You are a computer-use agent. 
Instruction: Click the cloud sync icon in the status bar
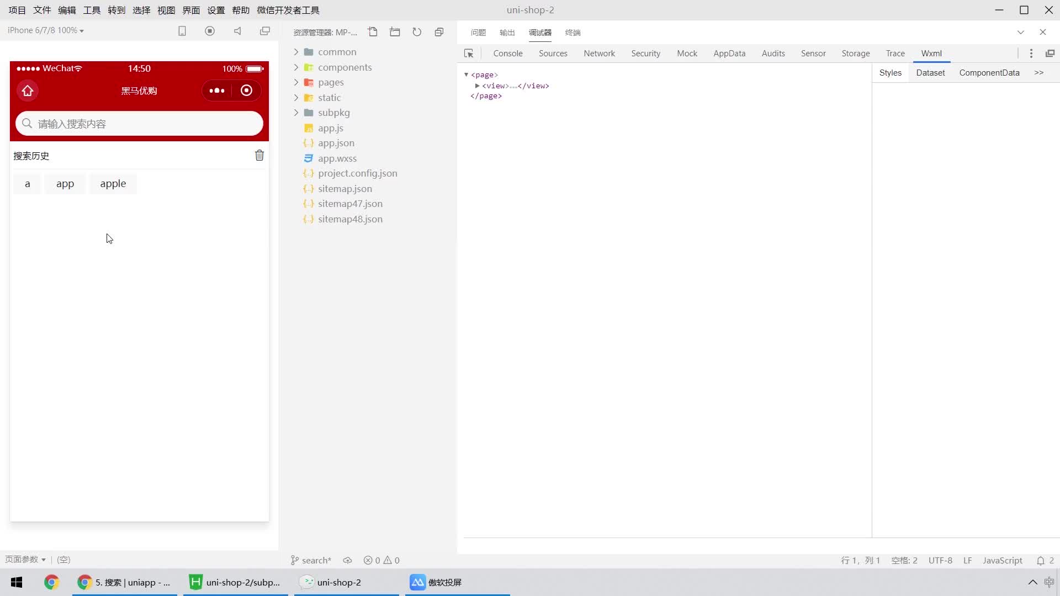[x=347, y=560]
